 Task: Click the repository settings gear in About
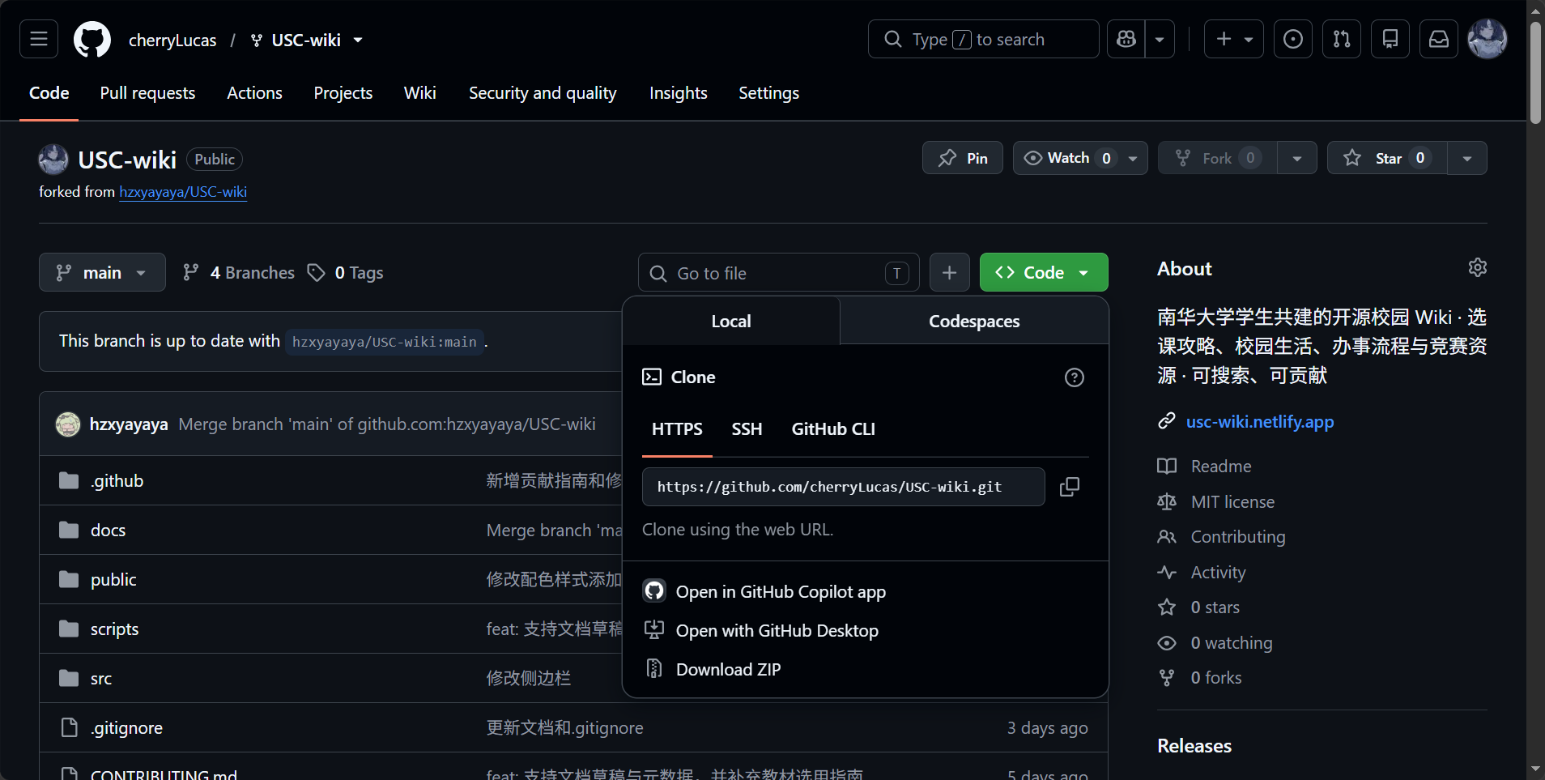(x=1478, y=267)
